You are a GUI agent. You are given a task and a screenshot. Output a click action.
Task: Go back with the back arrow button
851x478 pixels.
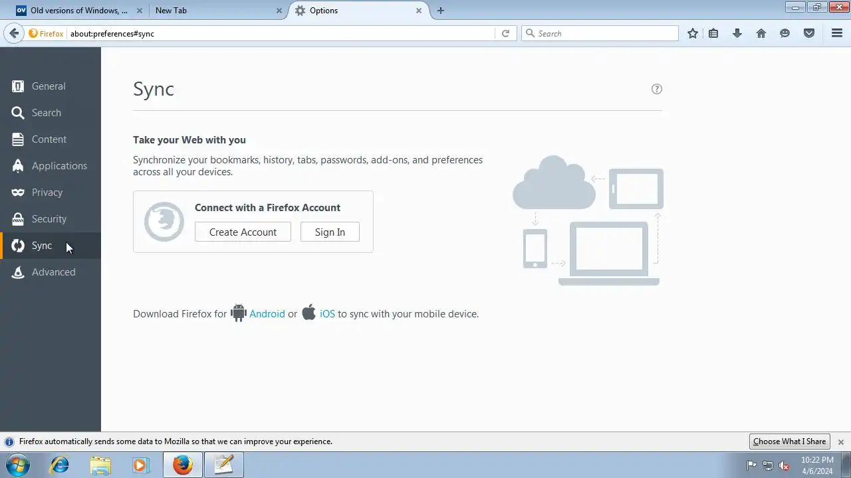14,33
